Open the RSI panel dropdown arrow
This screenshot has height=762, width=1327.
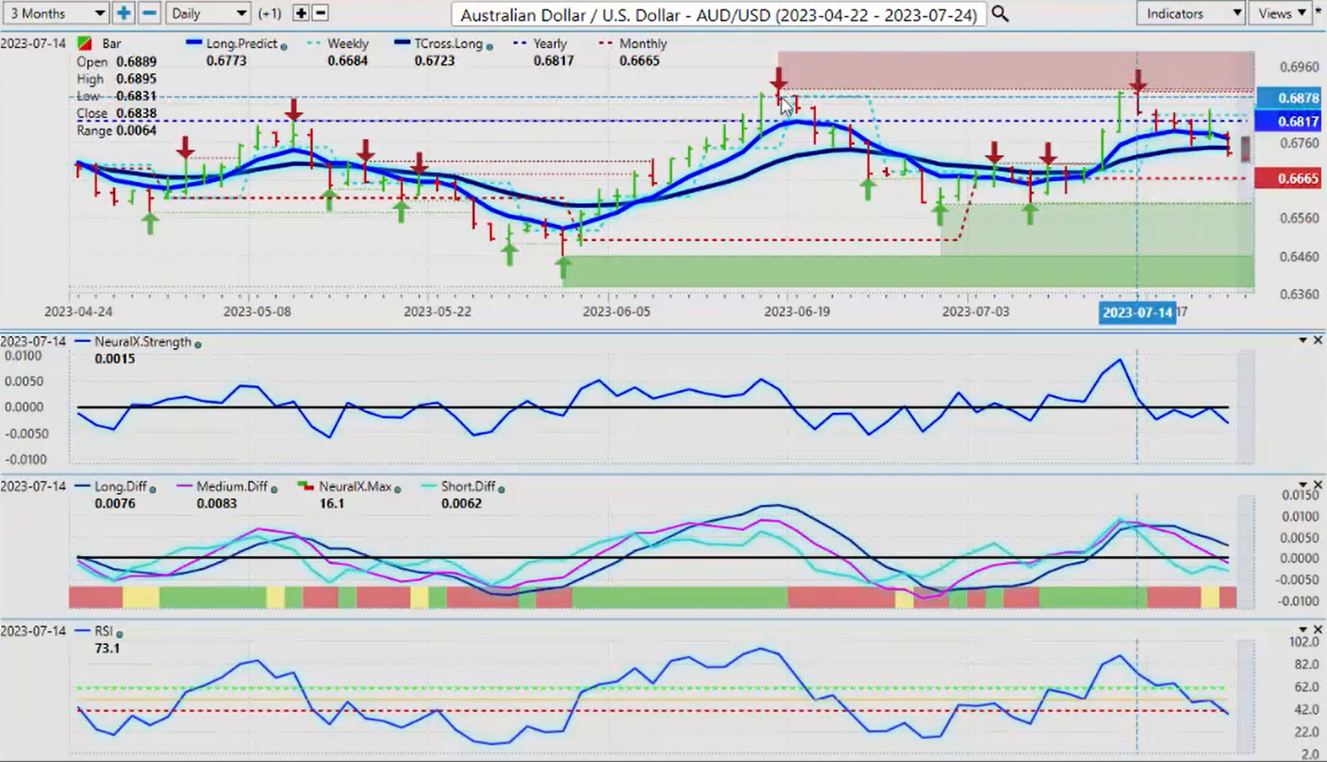point(1303,630)
